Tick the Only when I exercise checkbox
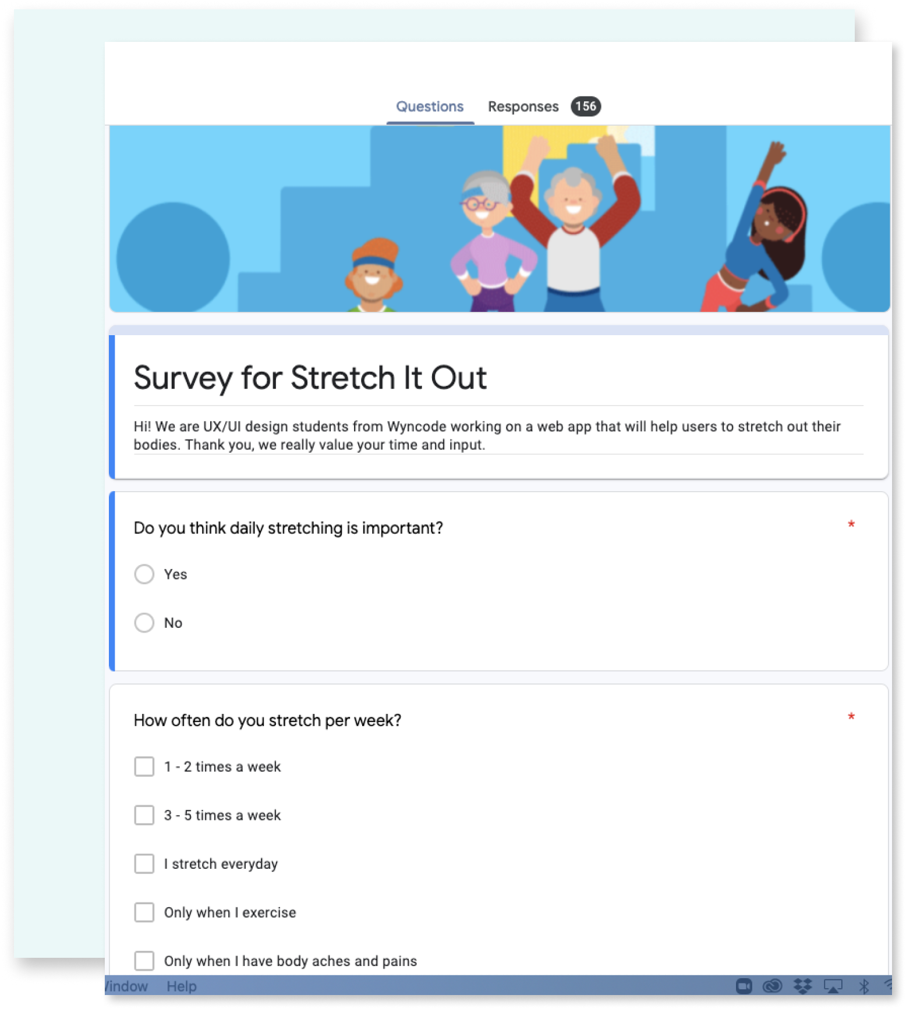The height and width of the screenshot is (1009, 906). pos(144,912)
